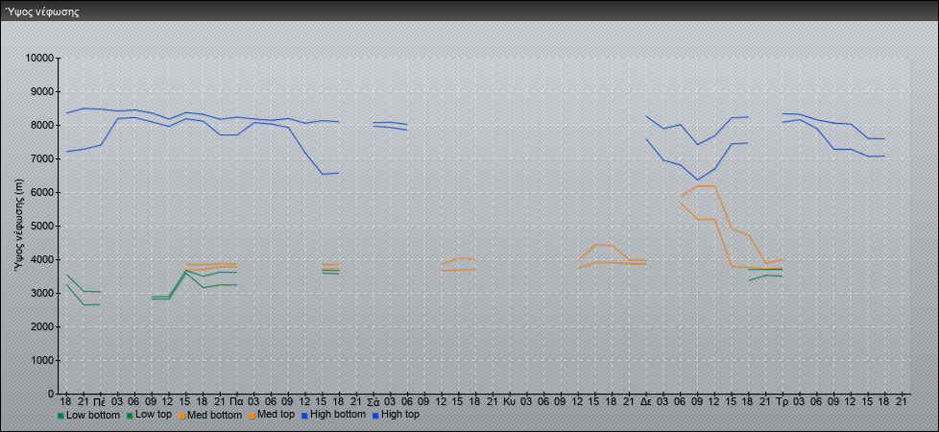Toggle the 'Low top' legend label
Viewport: 939px width, 432px height.
pos(154,415)
